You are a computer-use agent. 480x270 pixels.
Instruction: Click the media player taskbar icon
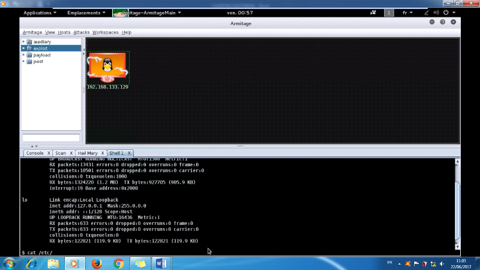click(74, 263)
